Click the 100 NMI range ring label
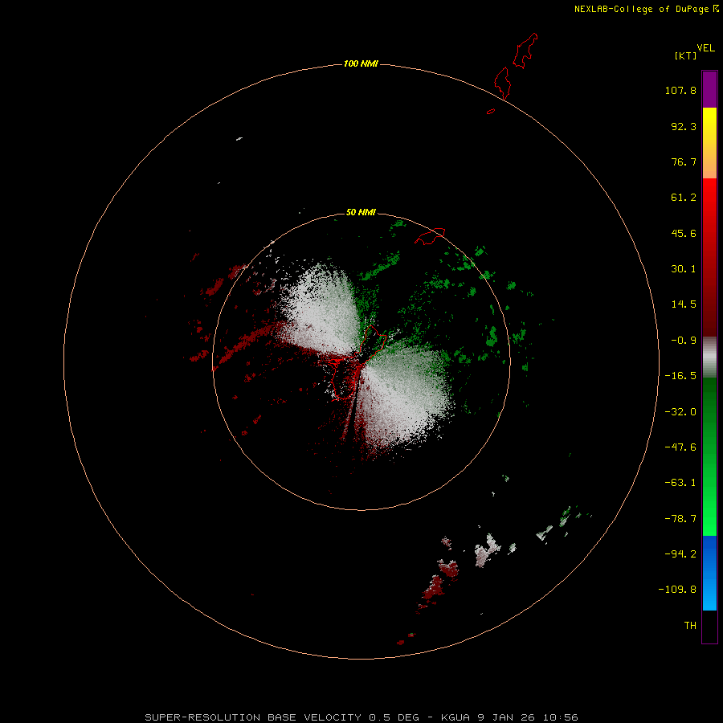 tap(361, 63)
